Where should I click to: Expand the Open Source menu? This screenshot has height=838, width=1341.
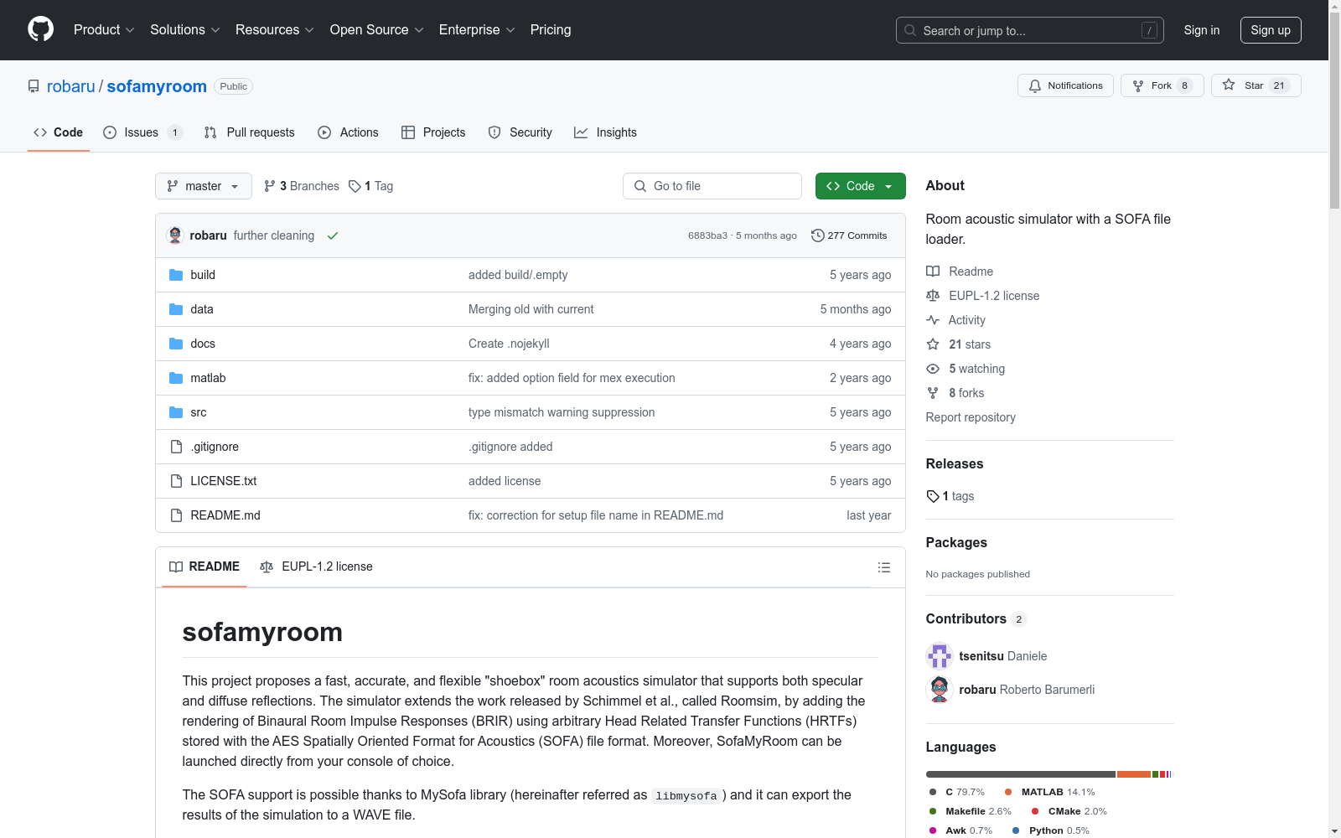(377, 30)
